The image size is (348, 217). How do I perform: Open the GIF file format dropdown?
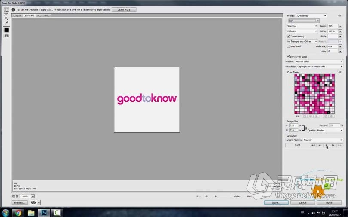click(x=304, y=21)
